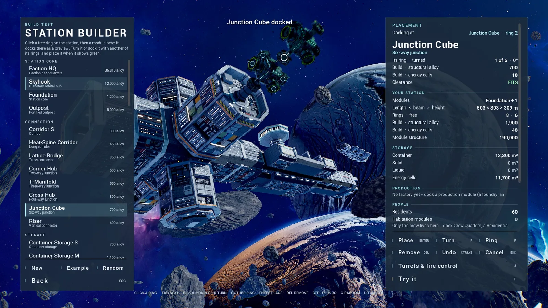This screenshot has height=308, width=548.
Task: Click the 'TAB NEXT' shortcut hint
Action: (170, 293)
